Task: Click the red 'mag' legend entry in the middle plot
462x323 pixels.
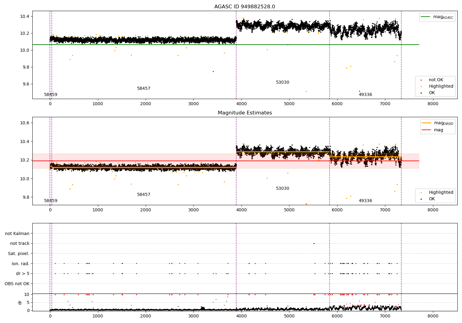Action: 432,130
